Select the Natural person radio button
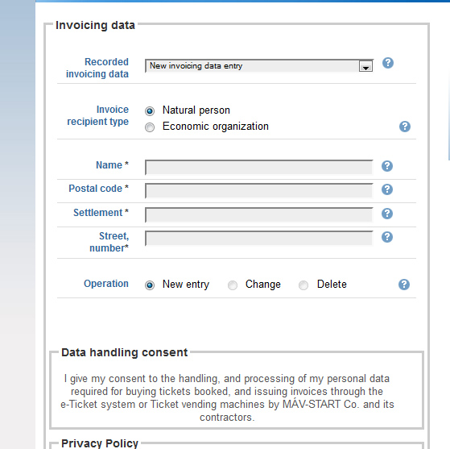The width and height of the screenshot is (450, 449). tap(150, 111)
